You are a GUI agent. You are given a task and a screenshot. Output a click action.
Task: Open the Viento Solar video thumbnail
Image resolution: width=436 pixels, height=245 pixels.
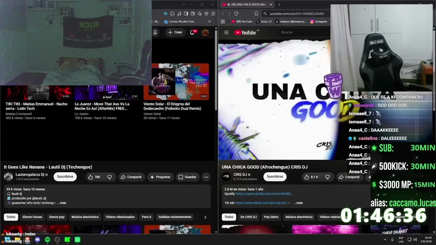tap(176, 81)
